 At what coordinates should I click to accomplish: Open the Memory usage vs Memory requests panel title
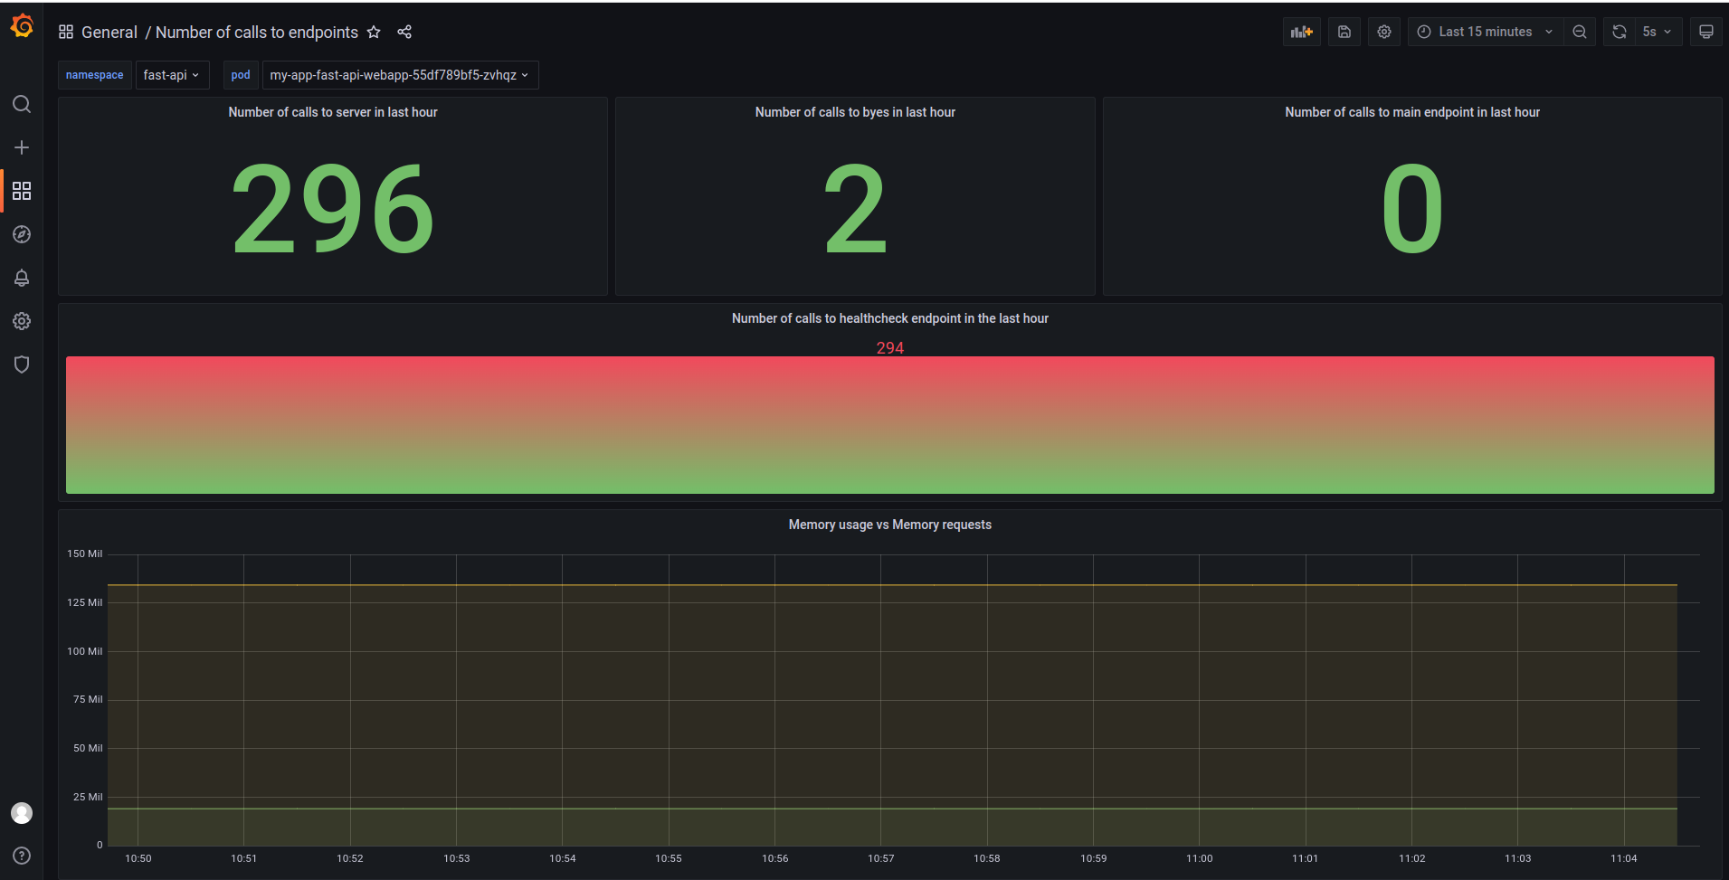(x=889, y=525)
